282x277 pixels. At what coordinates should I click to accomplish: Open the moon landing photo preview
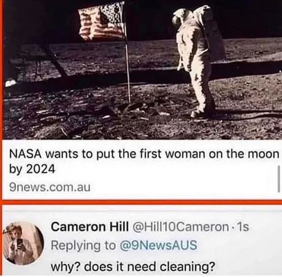tap(142, 70)
